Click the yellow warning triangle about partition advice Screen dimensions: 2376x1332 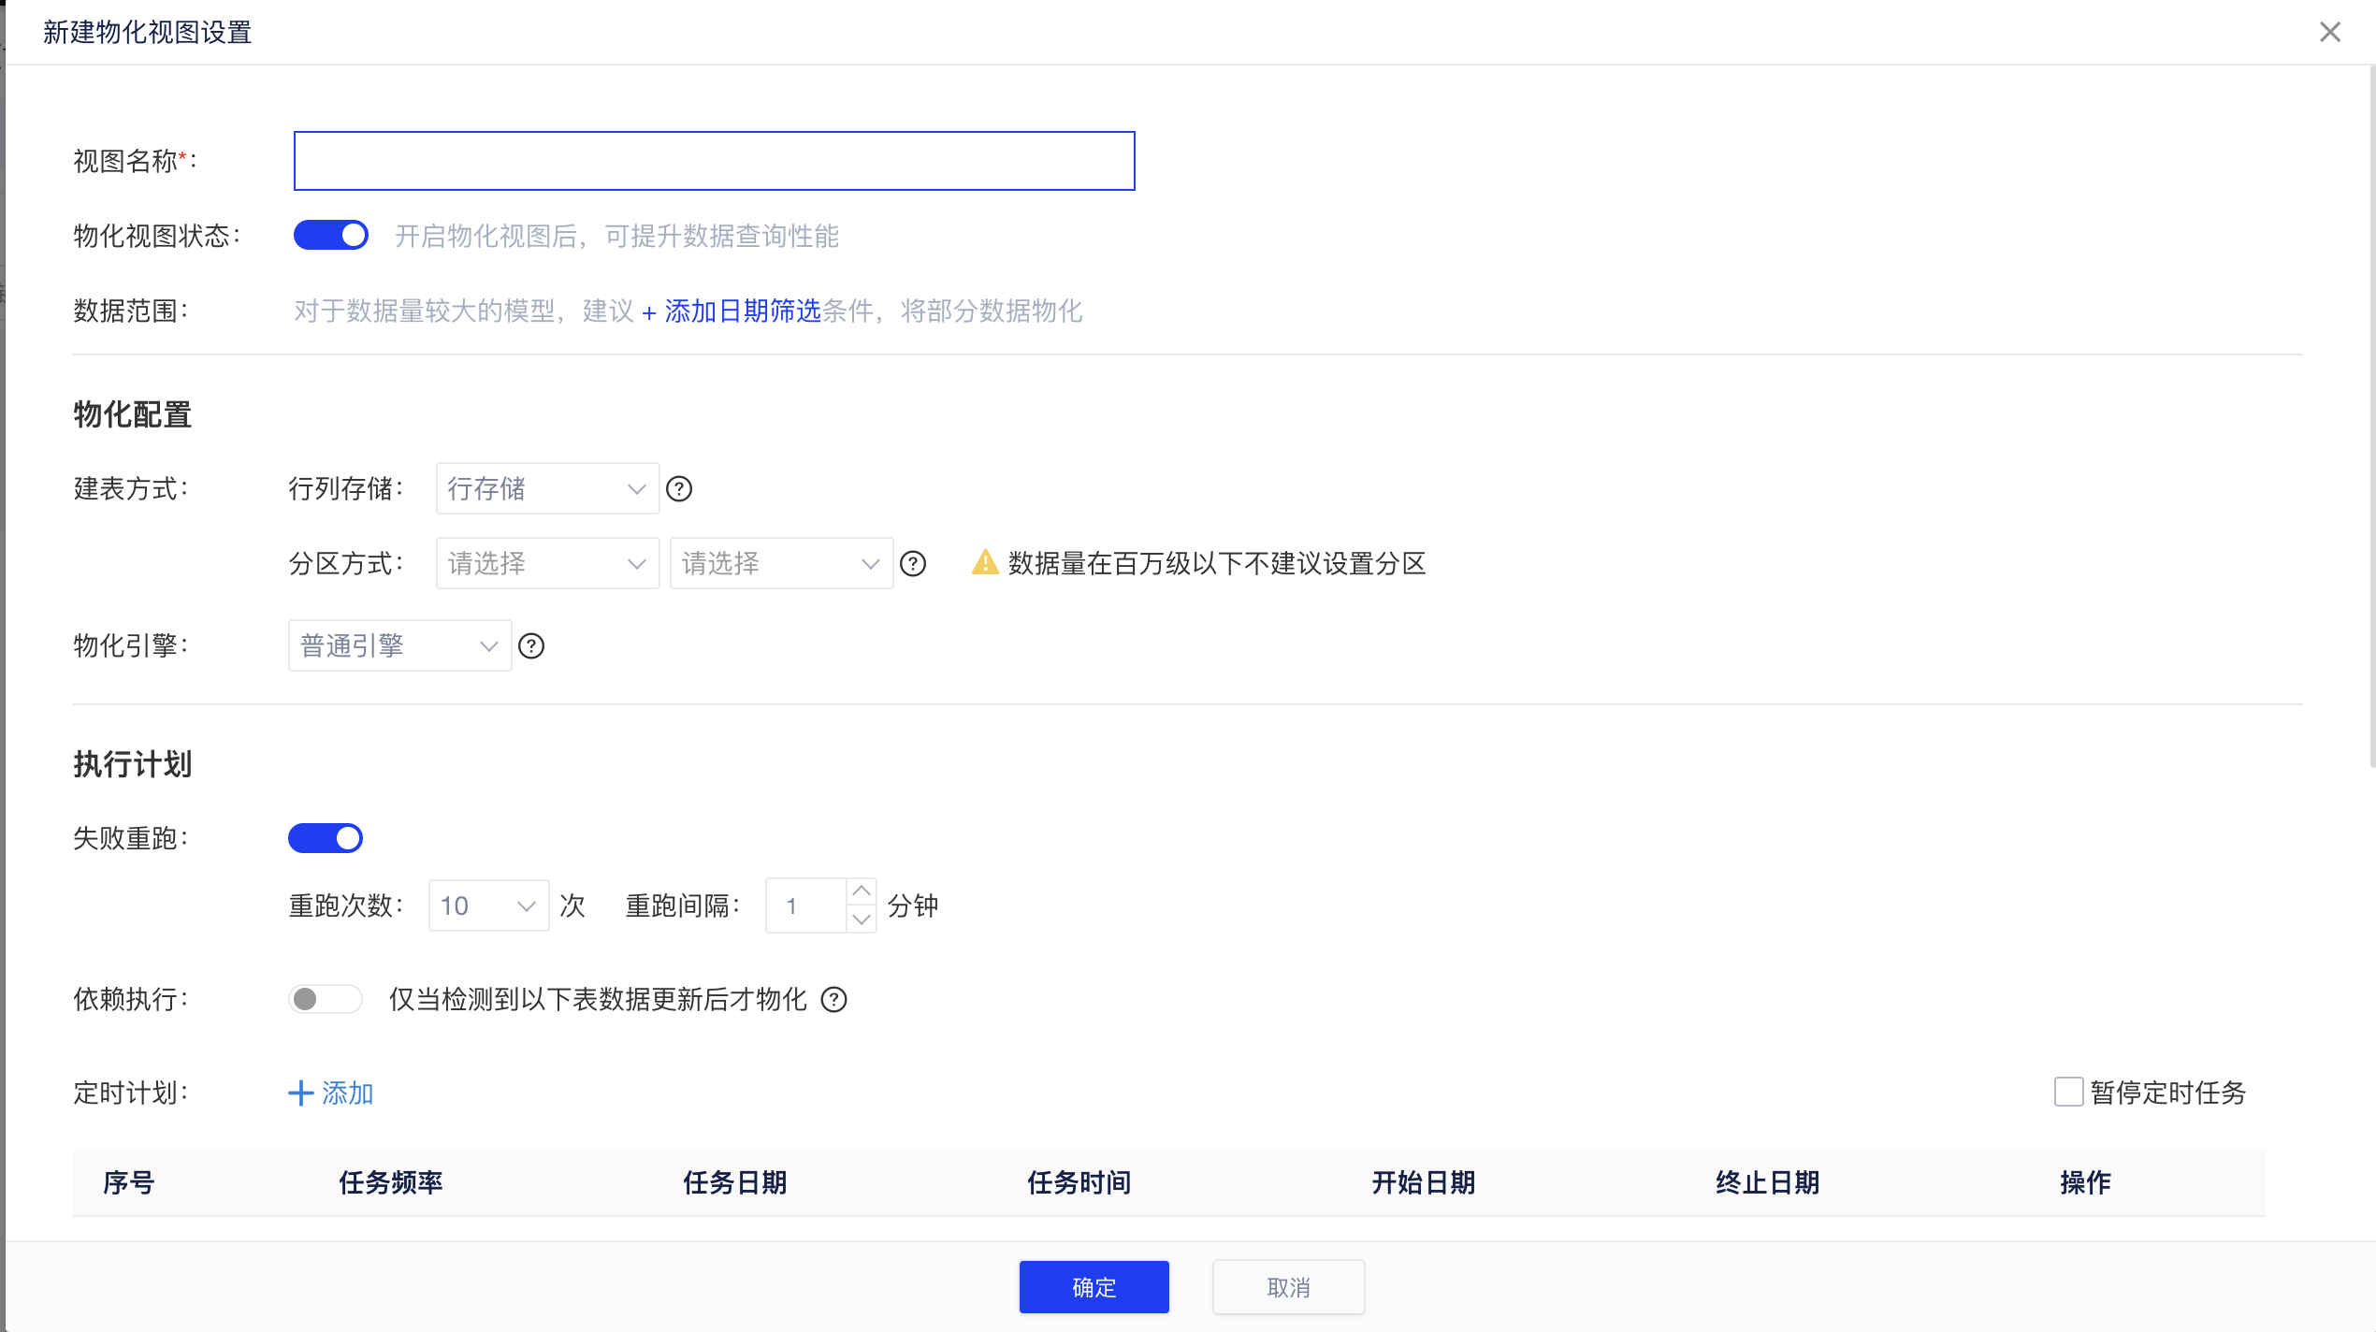tap(984, 562)
